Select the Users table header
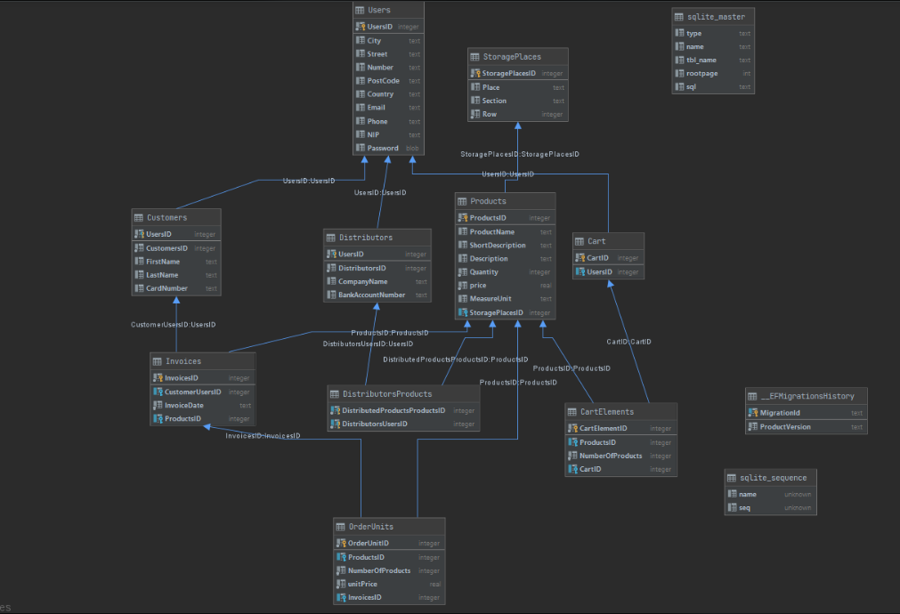 pyautogui.click(x=389, y=11)
